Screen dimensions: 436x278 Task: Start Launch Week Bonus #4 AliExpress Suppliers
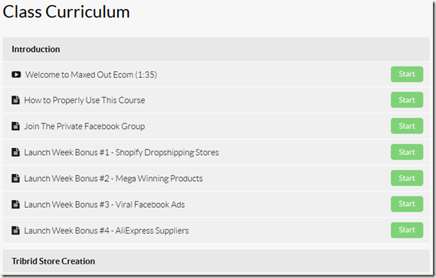[x=407, y=230]
